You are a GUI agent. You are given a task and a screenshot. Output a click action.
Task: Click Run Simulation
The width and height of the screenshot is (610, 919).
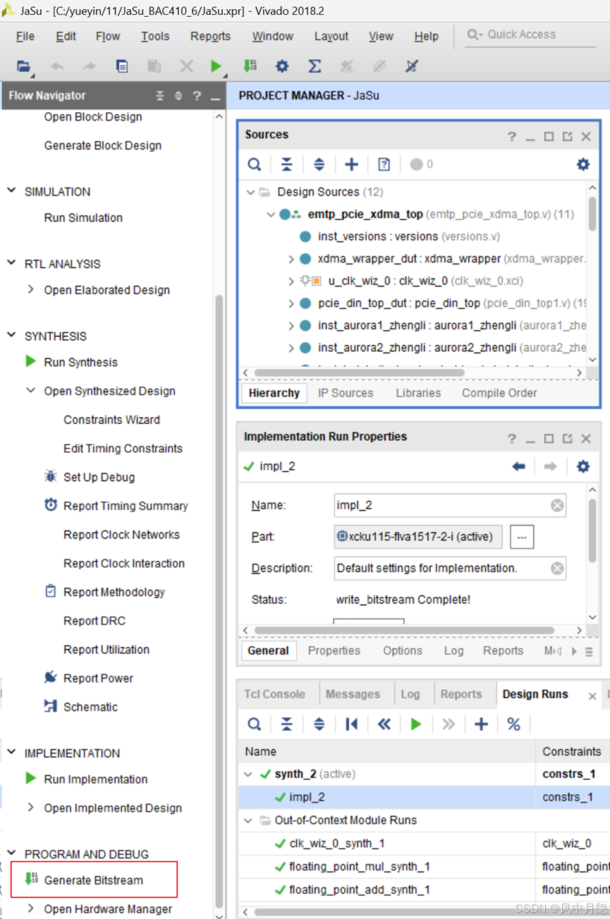83,218
